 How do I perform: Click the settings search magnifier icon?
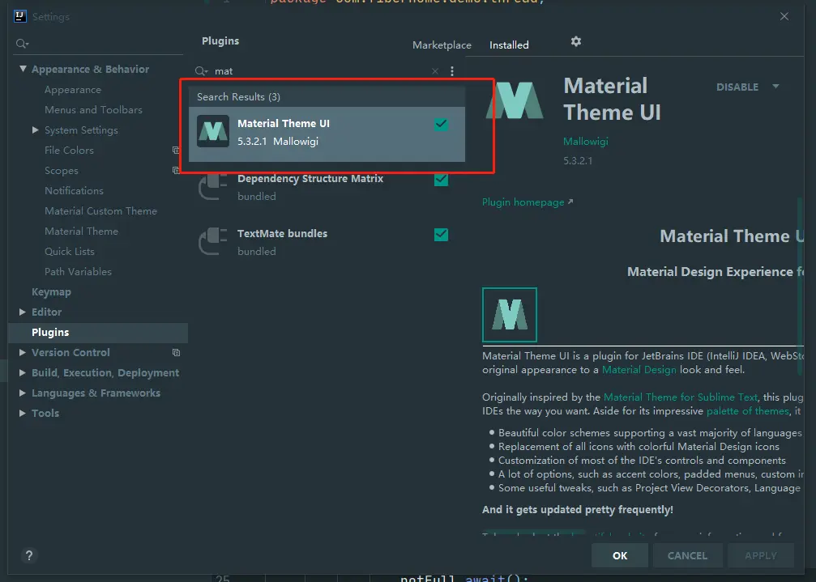click(x=21, y=44)
